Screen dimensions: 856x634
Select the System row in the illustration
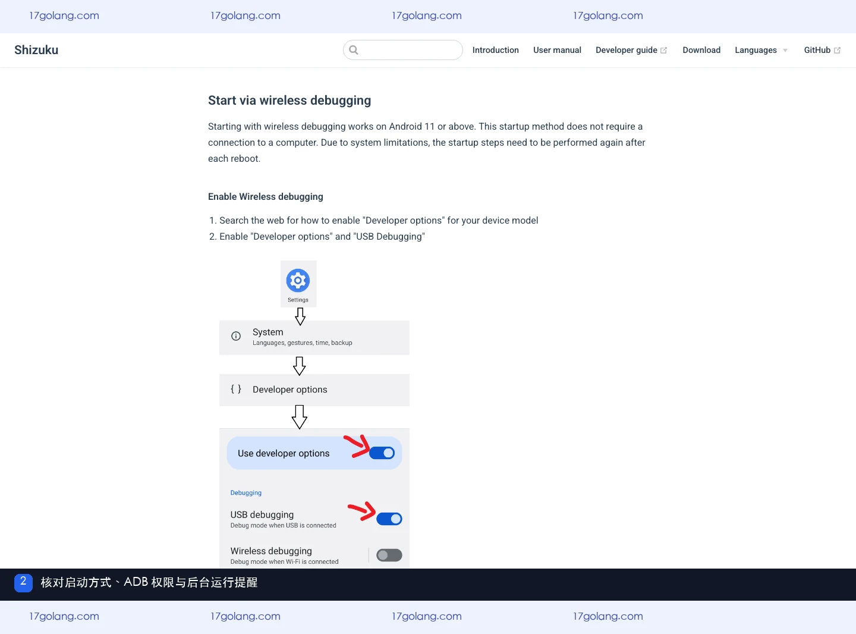tap(314, 338)
